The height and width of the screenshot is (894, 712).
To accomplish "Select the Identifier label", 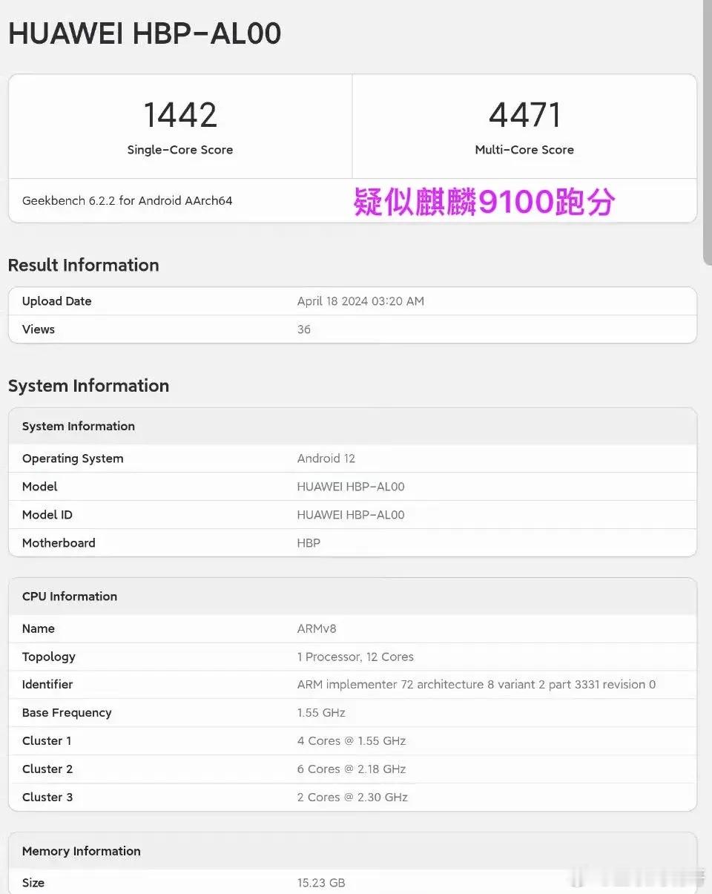I will click(x=47, y=685).
